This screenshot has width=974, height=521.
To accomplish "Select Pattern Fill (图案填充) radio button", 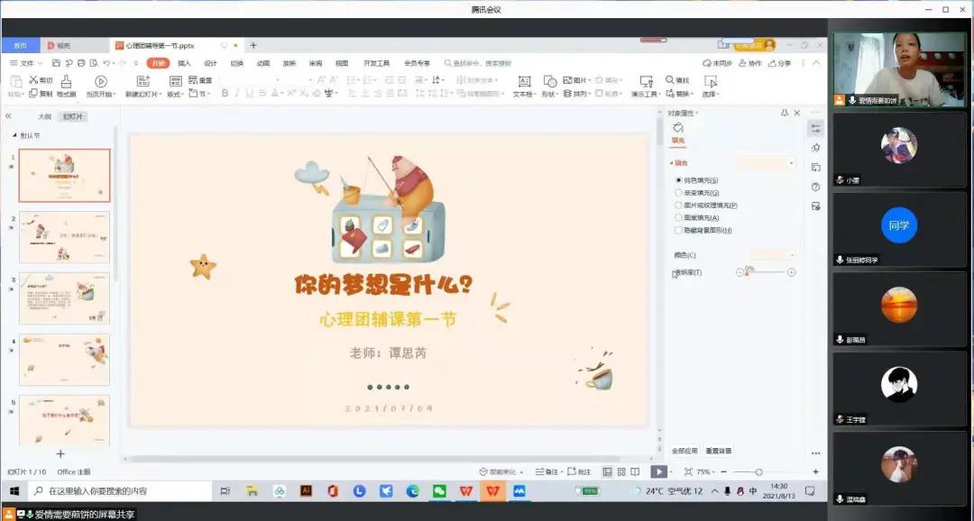I will 678,217.
